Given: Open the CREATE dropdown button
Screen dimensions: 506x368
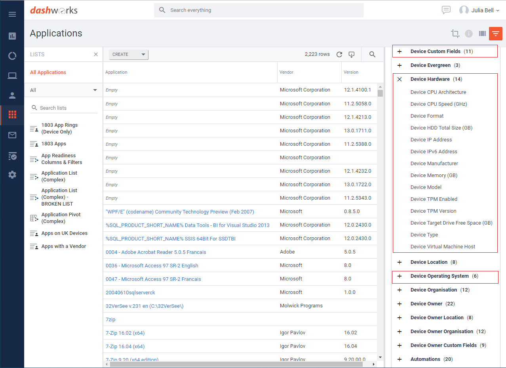Looking at the screenshot, I should point(128,54).
